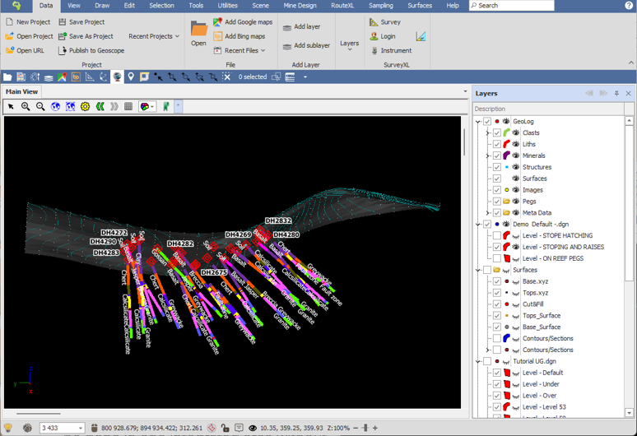Check Level - STOPE HATCHING checkbox
This screenshot has height=436, width=637.
497,235
